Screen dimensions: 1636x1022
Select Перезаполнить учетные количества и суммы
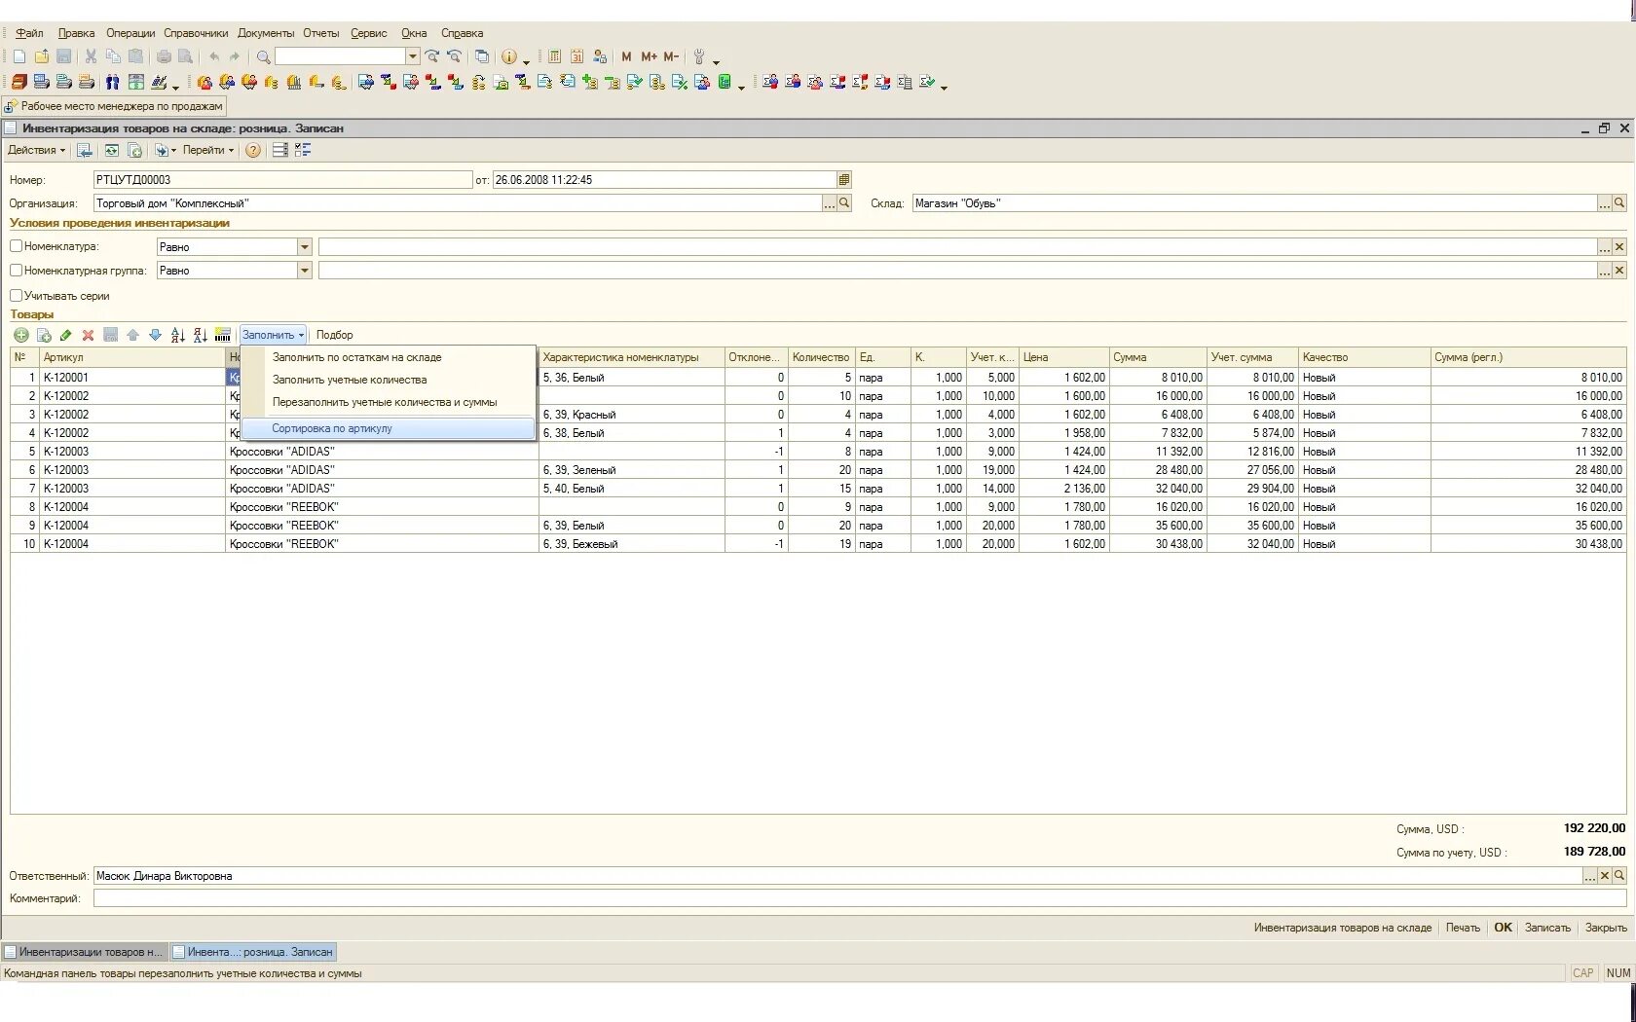pyautogui.click(x=385, y=402)
